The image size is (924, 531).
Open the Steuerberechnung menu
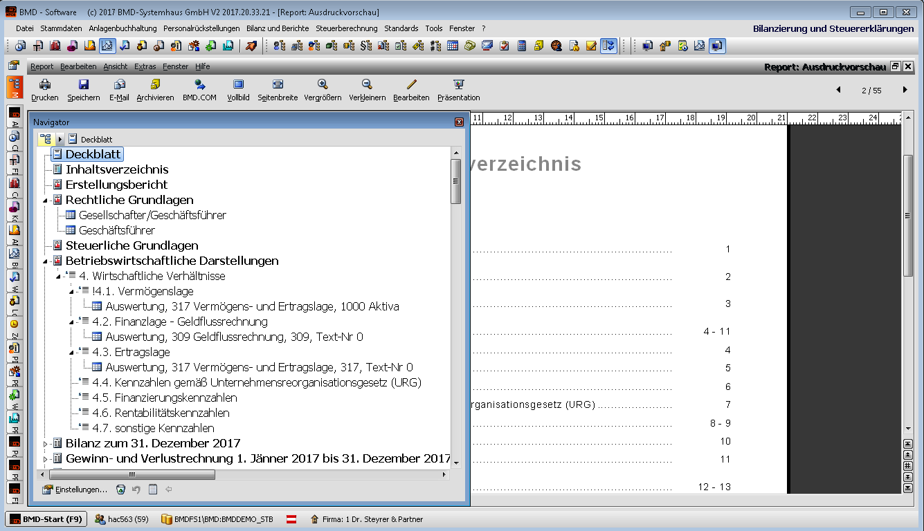tap(347, 28)
